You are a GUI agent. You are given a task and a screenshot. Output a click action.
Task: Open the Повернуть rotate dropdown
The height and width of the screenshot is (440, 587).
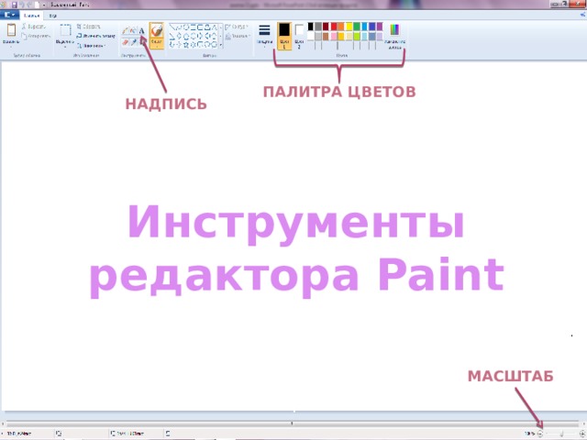click(x=92, y=45)
